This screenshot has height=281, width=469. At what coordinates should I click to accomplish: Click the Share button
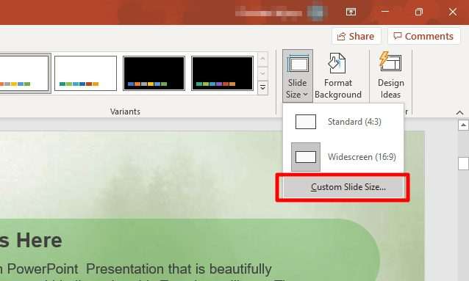[356, 36]
